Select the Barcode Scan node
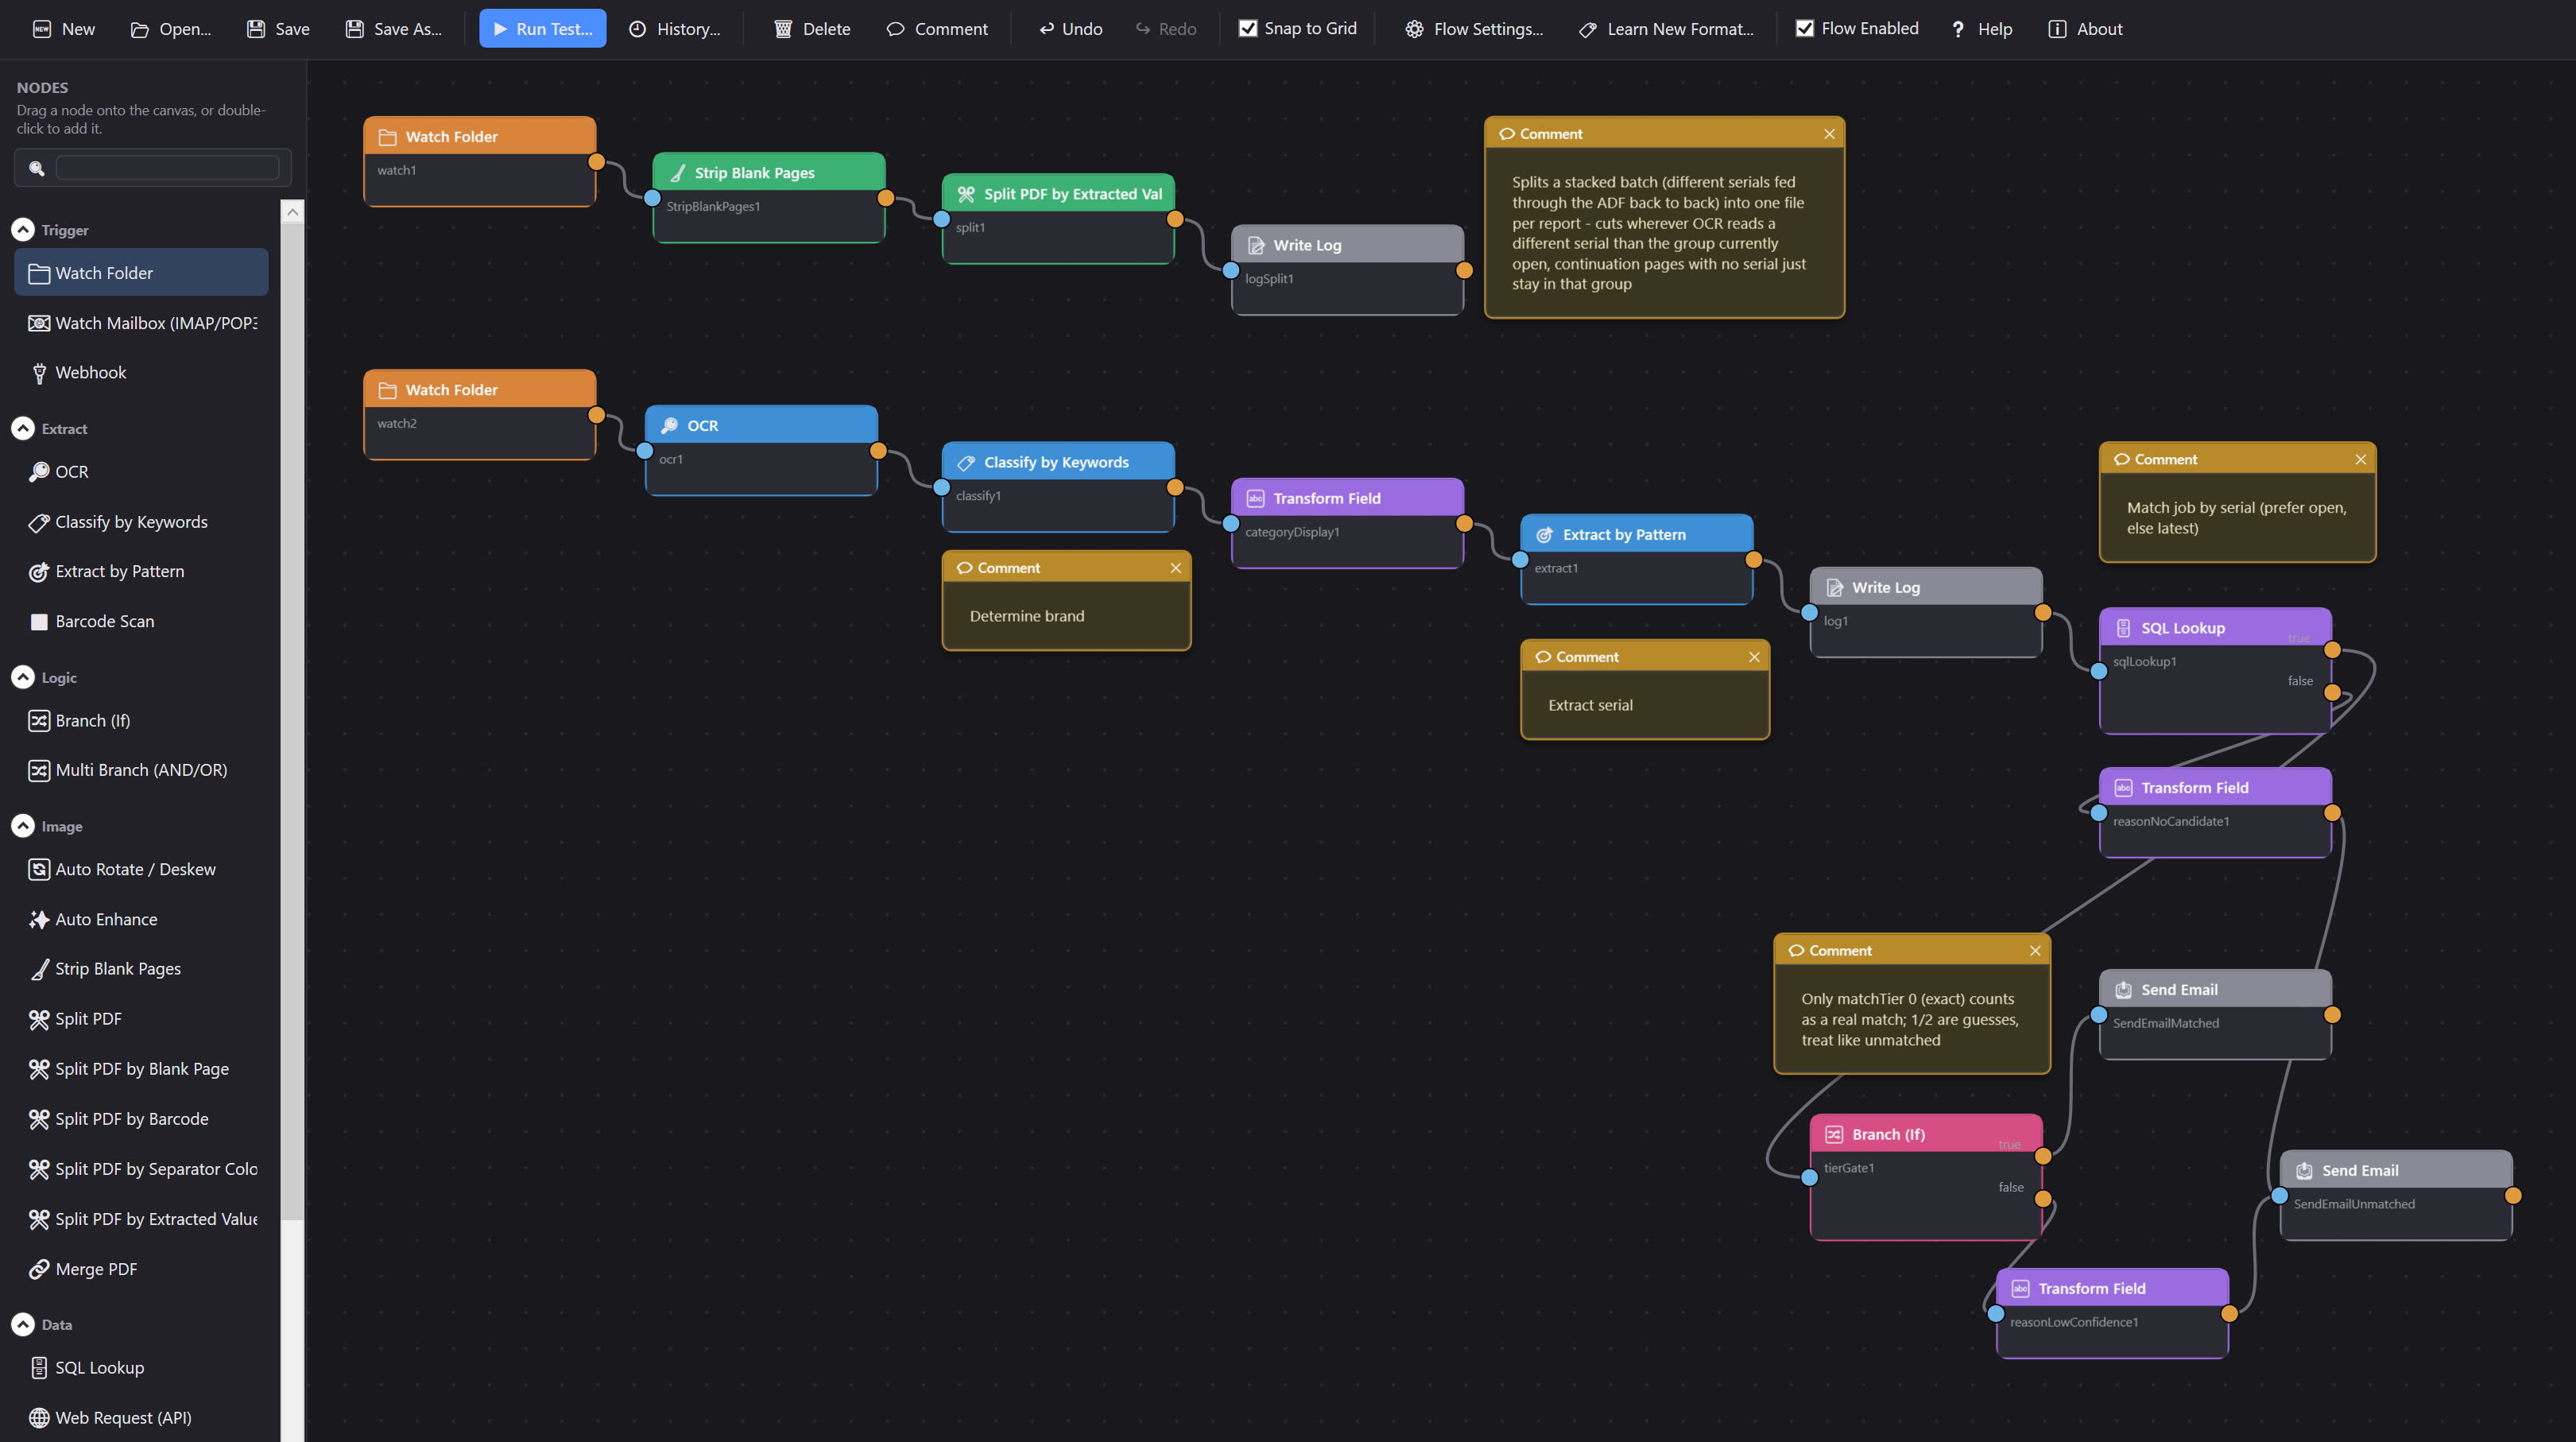The height and width of the screenshot is (1442, 2576). [x=141, y=621]
